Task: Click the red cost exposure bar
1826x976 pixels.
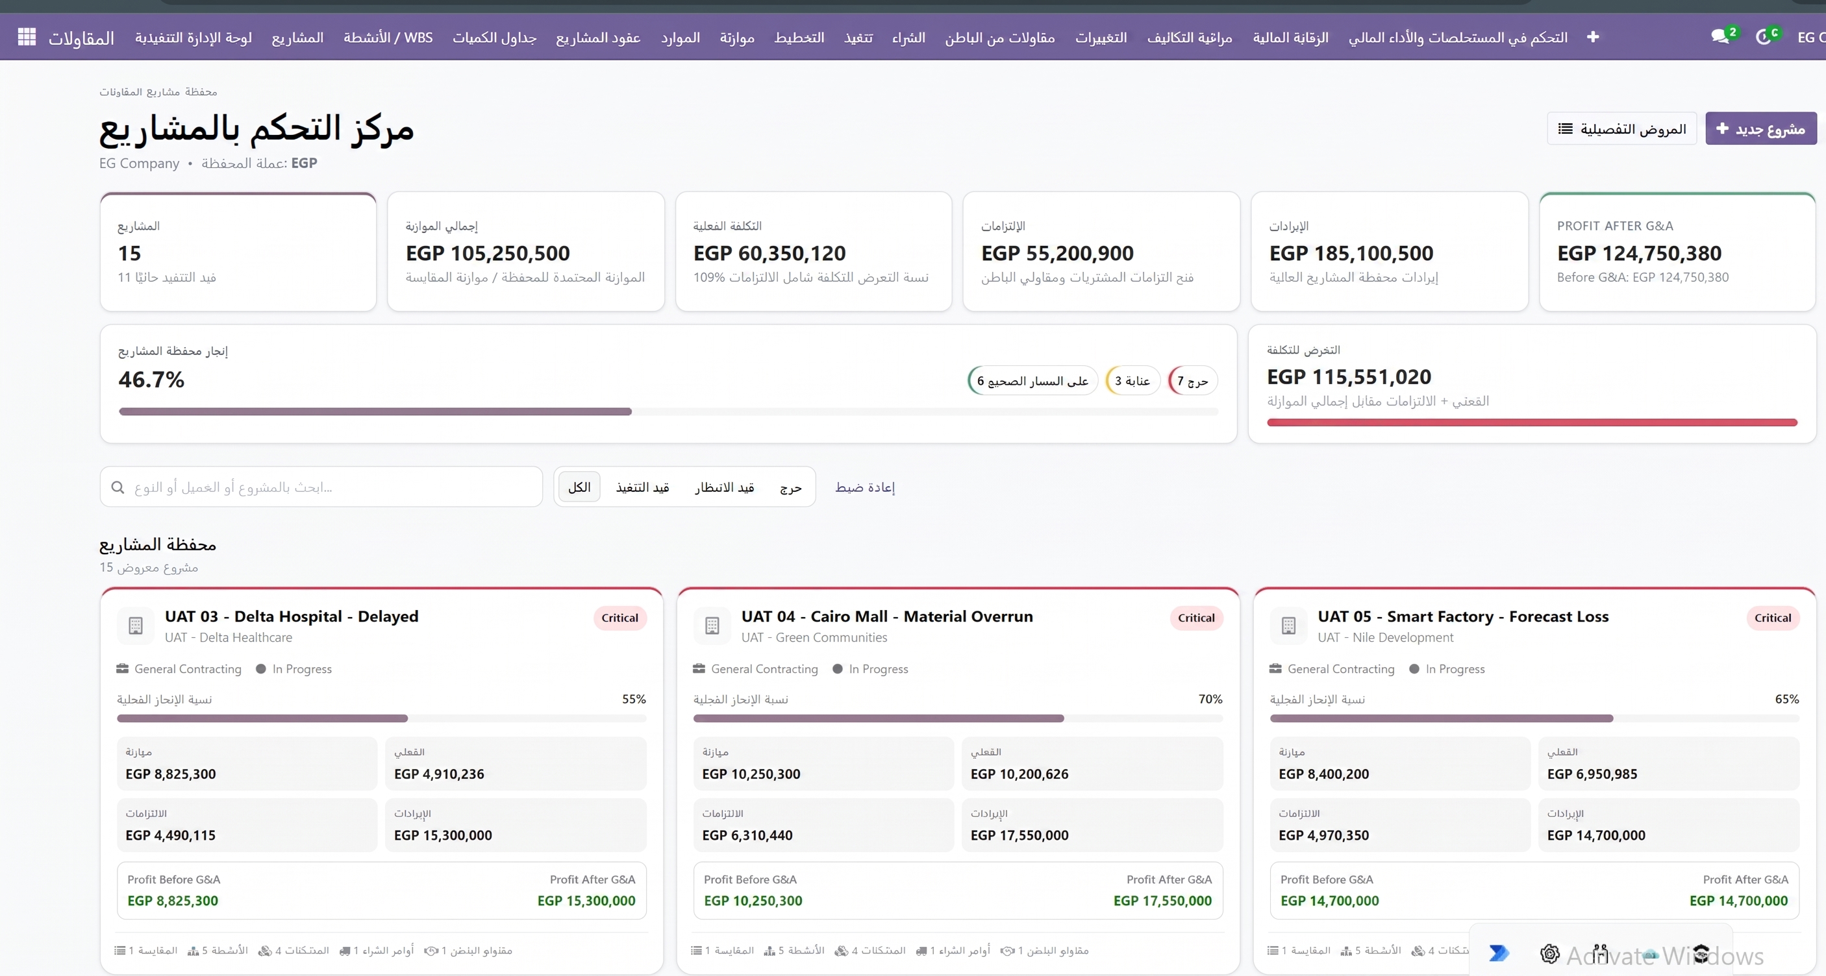Action: pyautogui.click(x=1532, y=422)
